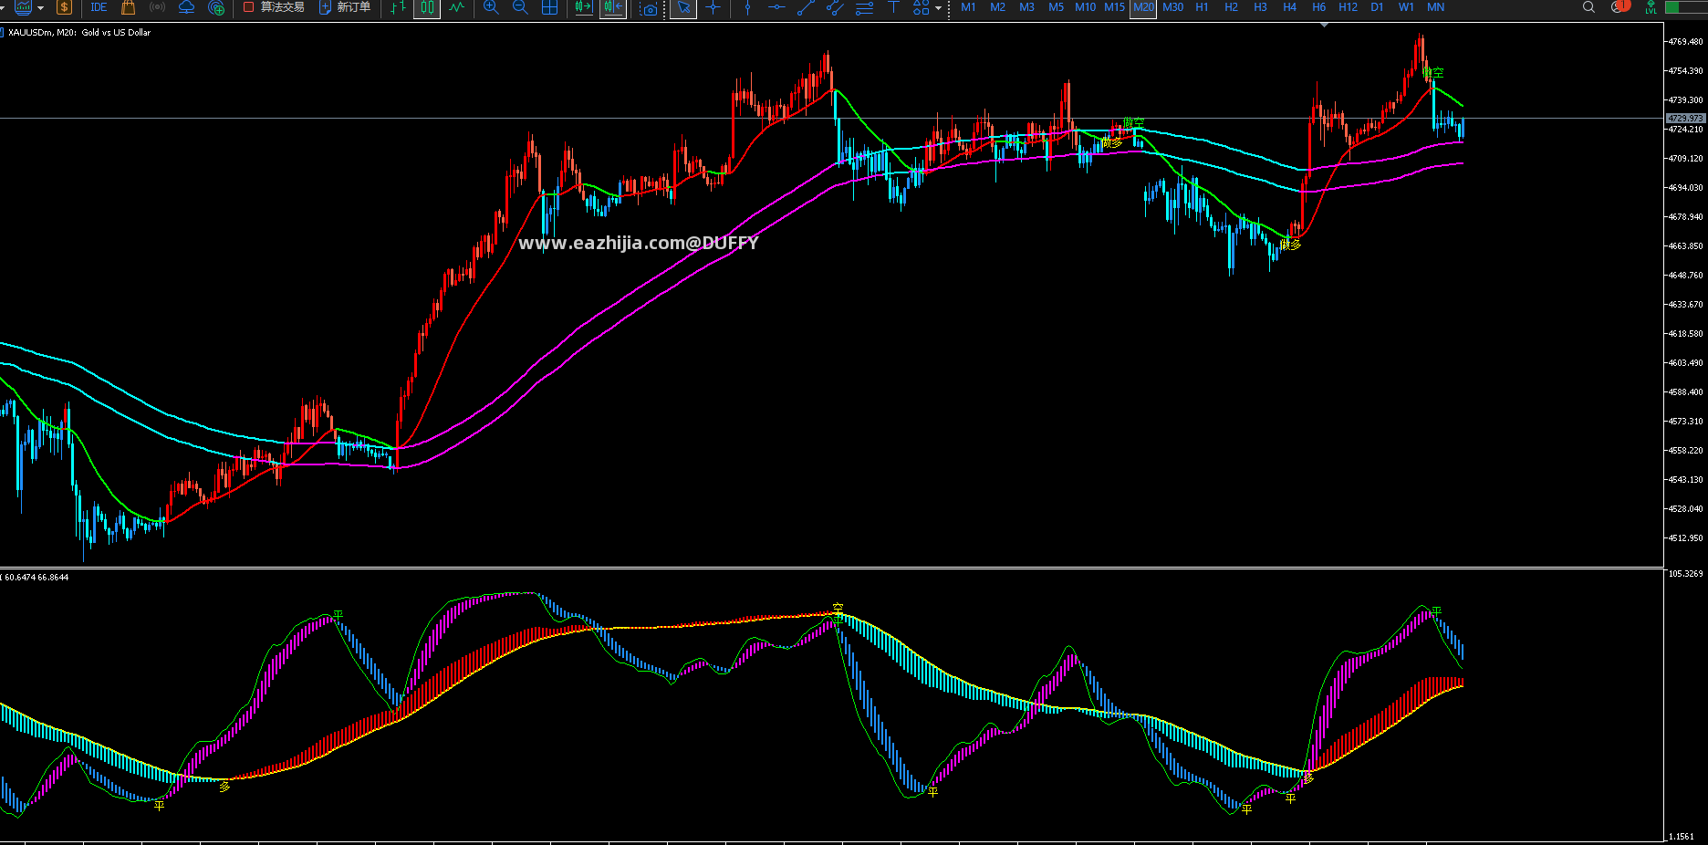
Task: Zoom in on the chart
Action: pos(491,7)
